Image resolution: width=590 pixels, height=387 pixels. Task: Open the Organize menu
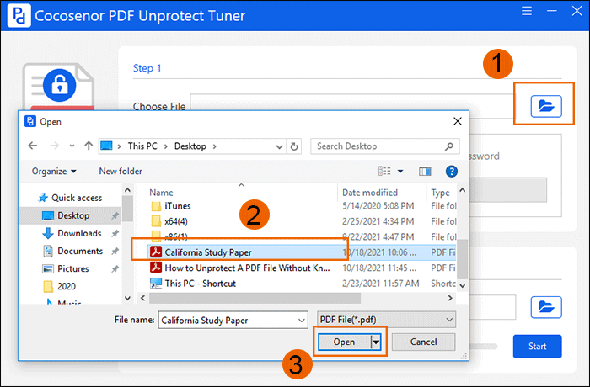pyautogui.click(x=54, y=172)
